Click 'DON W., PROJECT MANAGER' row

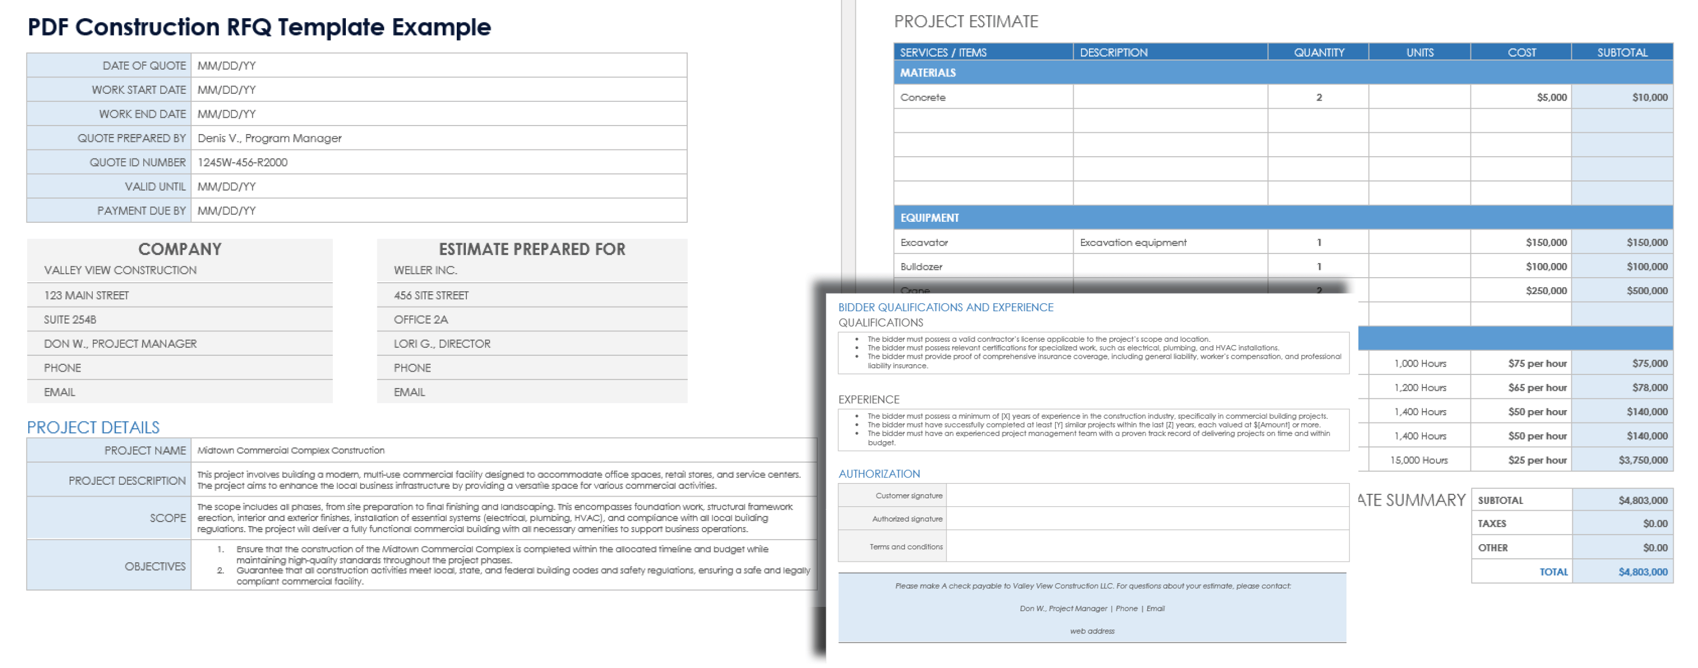coord(179,344)
